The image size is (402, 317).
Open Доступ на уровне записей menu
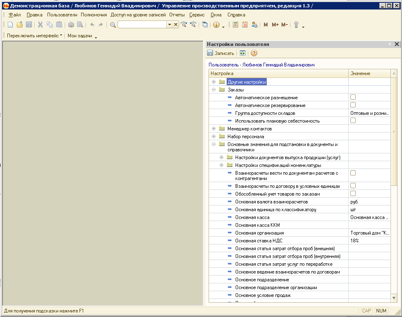(x=138, y=15)
